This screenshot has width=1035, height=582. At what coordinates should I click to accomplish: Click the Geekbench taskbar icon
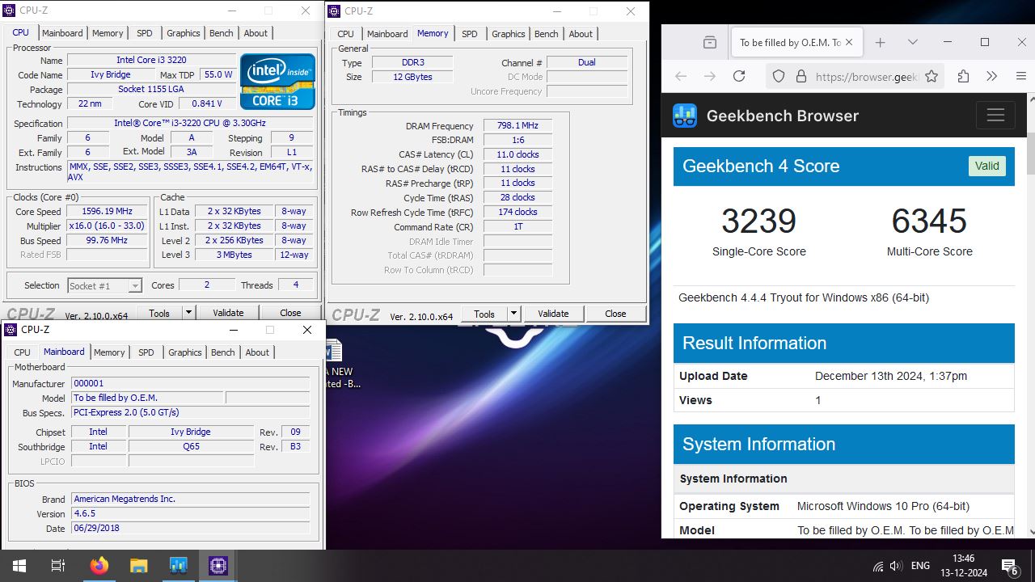point(178,566)
